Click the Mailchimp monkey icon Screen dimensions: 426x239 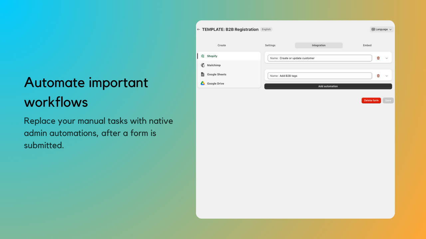pos(203,65)
